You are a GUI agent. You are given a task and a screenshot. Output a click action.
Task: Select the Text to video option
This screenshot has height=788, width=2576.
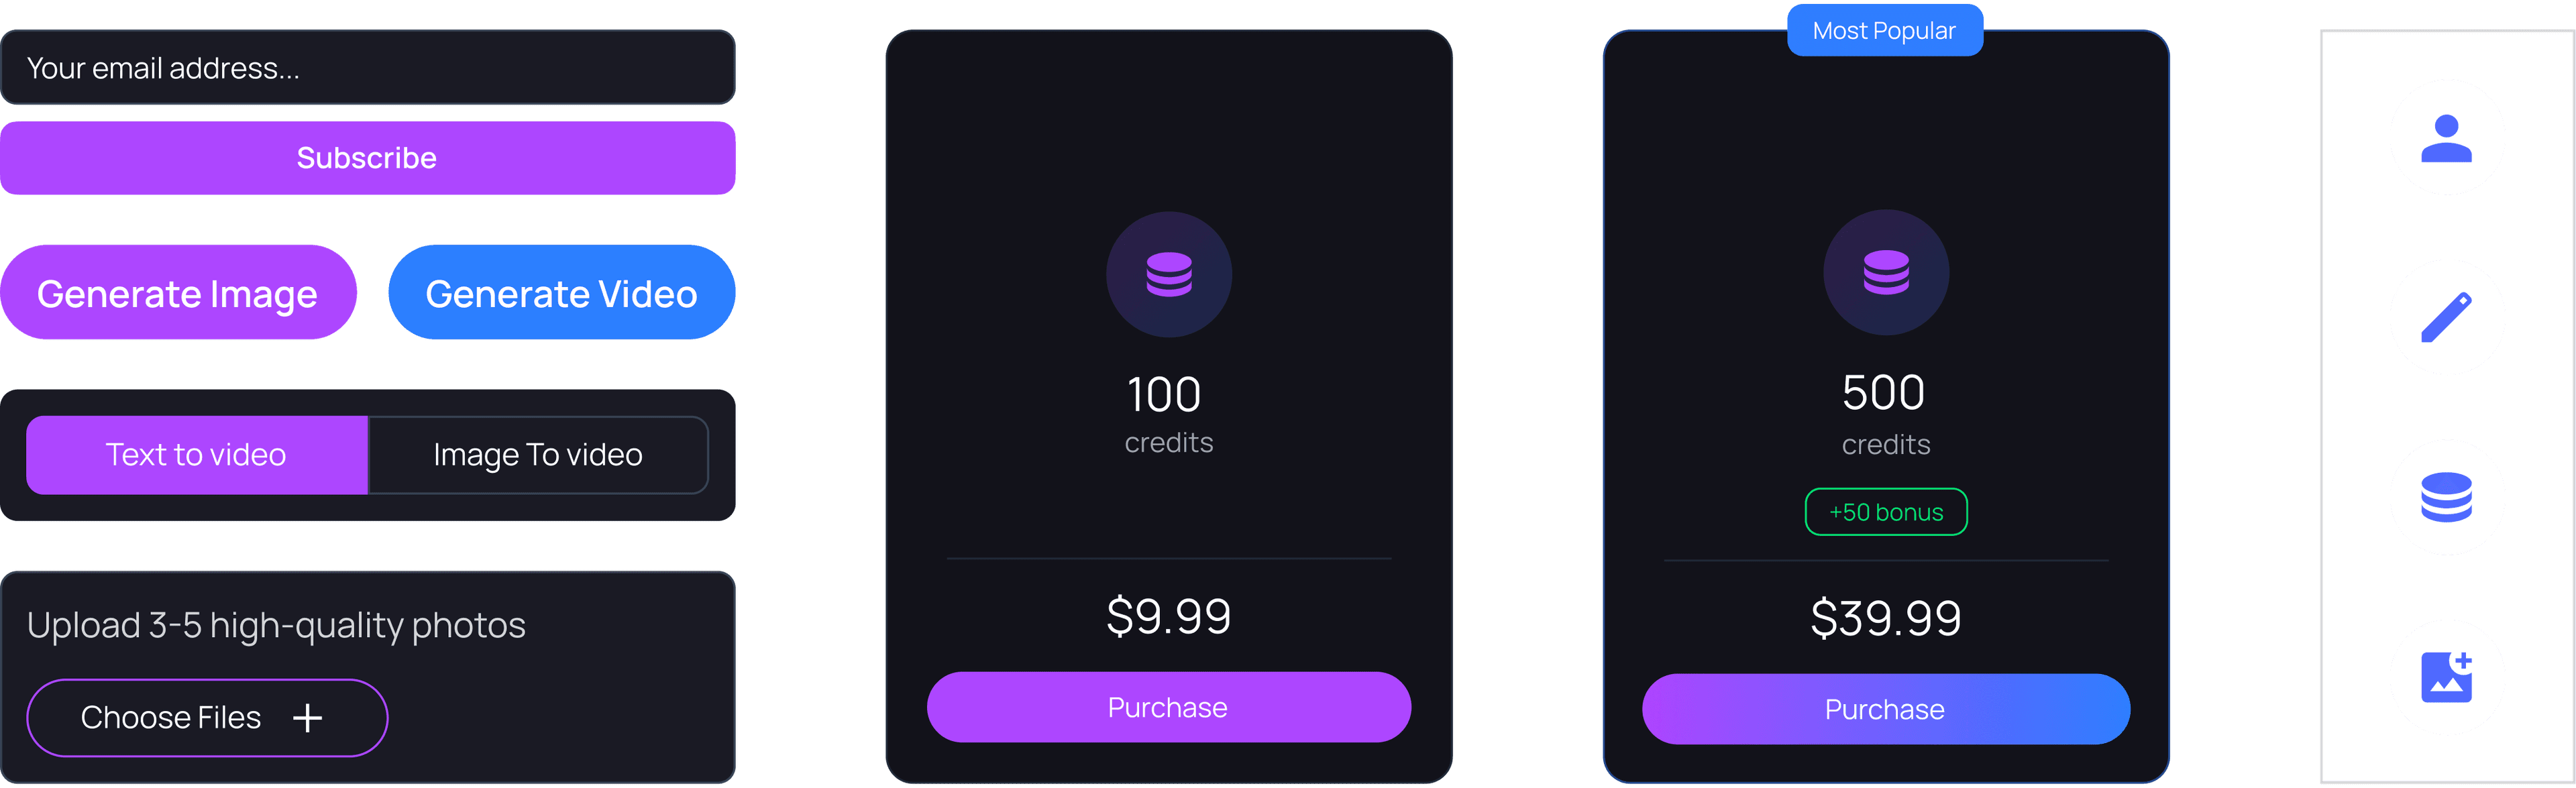pyautogui.click(x=197, y=455)
